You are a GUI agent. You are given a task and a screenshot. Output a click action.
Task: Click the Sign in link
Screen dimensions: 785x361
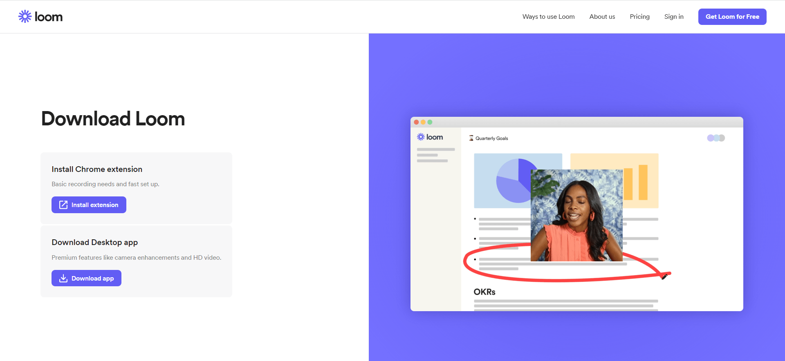[673, 17]
